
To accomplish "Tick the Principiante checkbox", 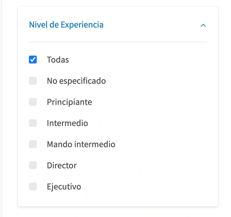I will pyautogui.click(x=33, y=102).
